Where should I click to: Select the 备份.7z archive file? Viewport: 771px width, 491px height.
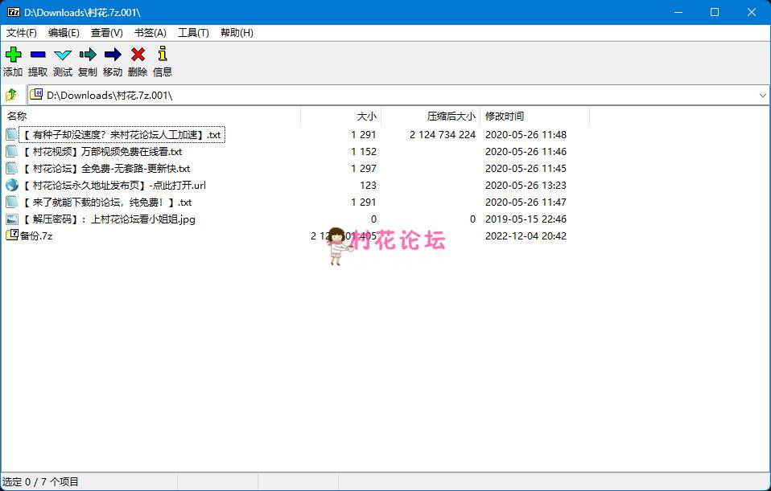(36, 236)
